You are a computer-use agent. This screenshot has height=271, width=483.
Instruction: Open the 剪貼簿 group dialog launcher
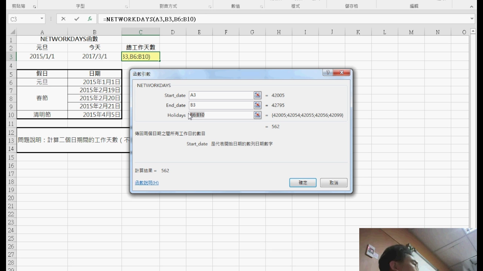click(34, 7)
